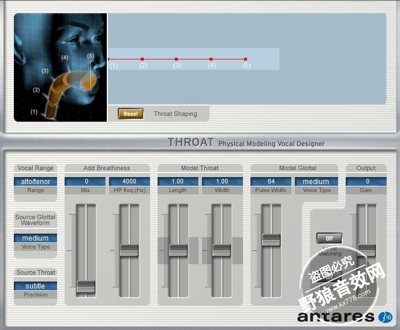
Task: Grab the HP freq slider handle
Action: (x=129, y=250)
